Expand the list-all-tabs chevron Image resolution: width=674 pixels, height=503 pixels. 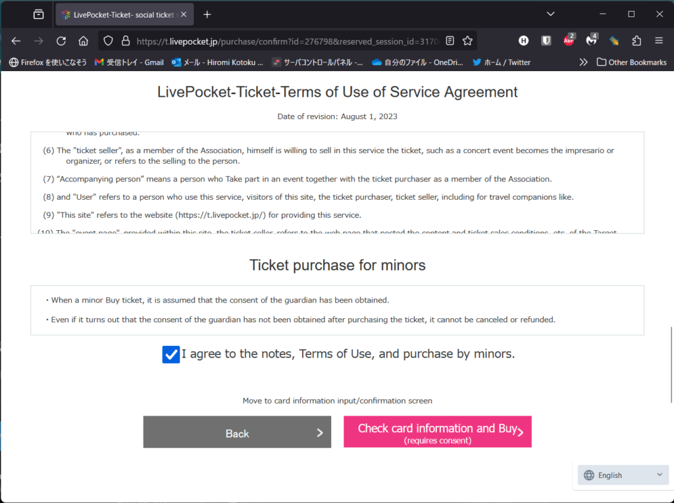(550, 14)
